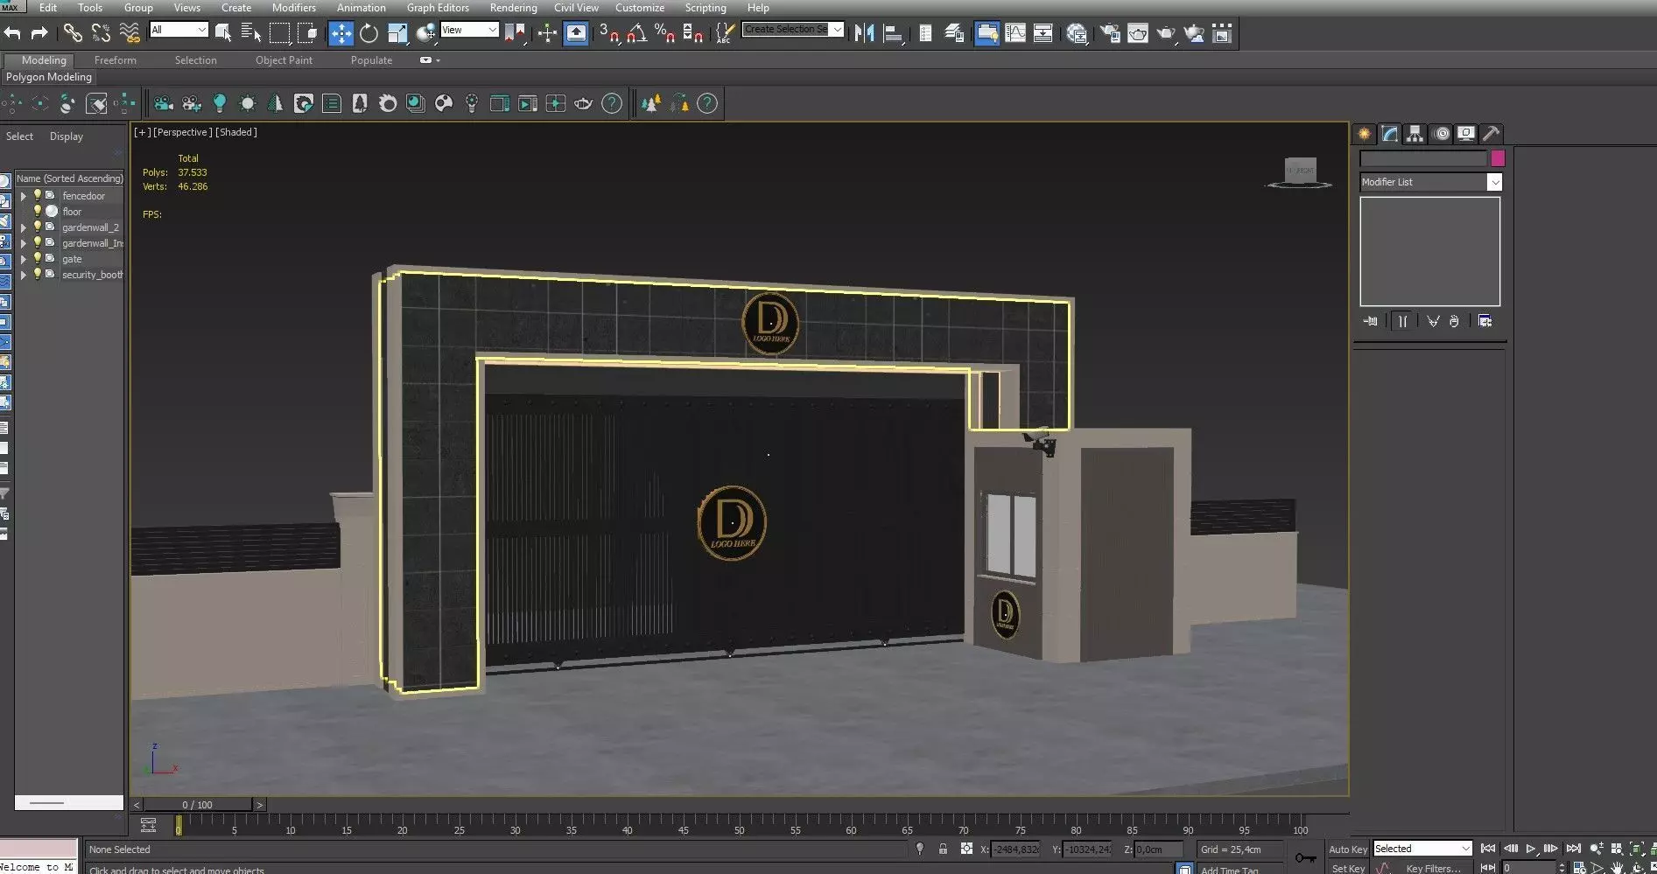The width and height of the screenshot is (1657, 874).
Task: Open the Rendering menu
Action: click(513, 8)
